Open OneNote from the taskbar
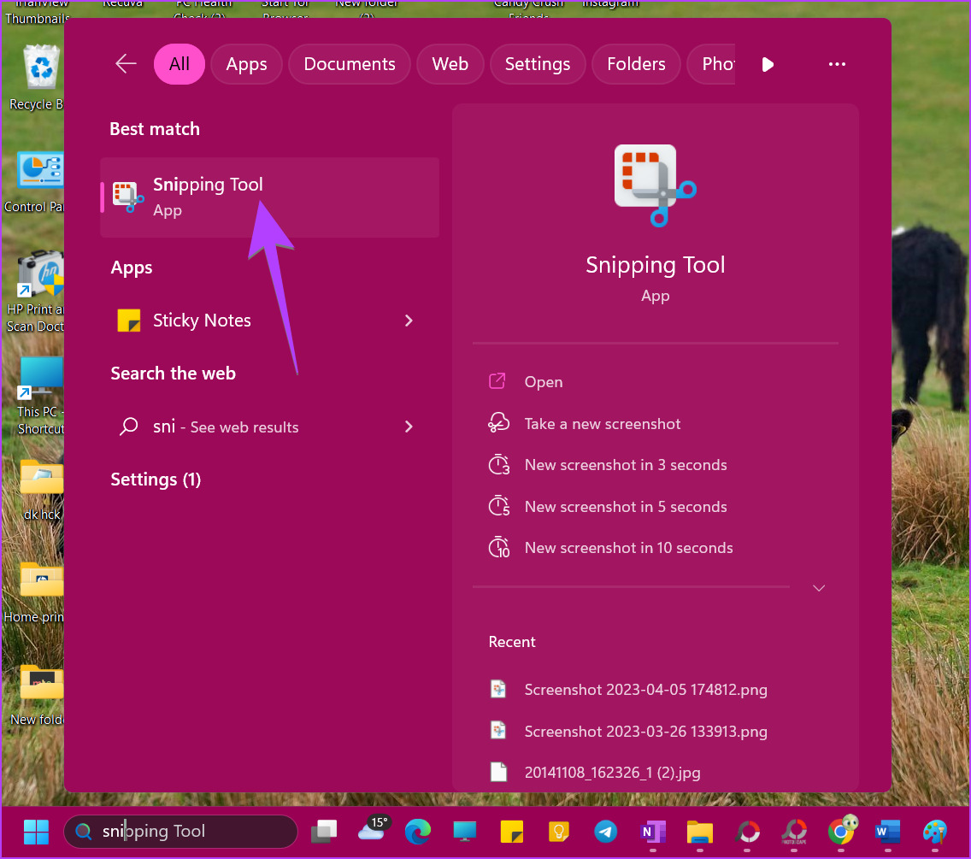The width and height of the screenshot is (971, 859). point(653,831)
